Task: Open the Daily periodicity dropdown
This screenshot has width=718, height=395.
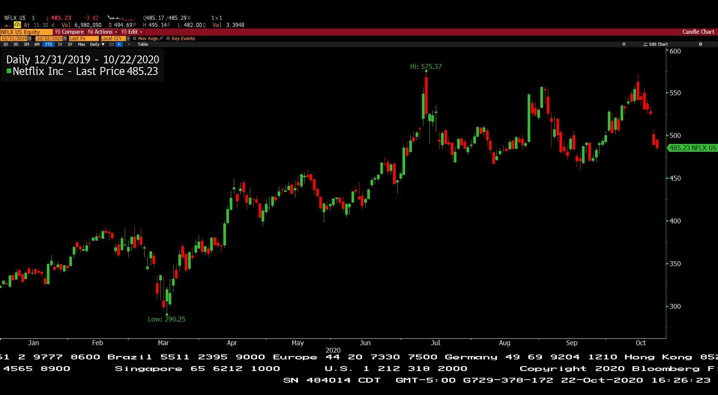Action: point(97,44)
